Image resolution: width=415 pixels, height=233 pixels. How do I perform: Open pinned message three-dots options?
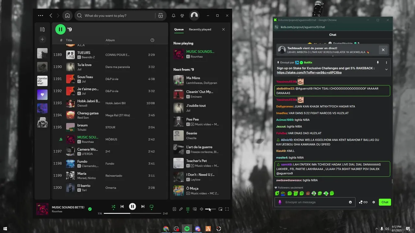pyautogui.click(x=386, y=62)
